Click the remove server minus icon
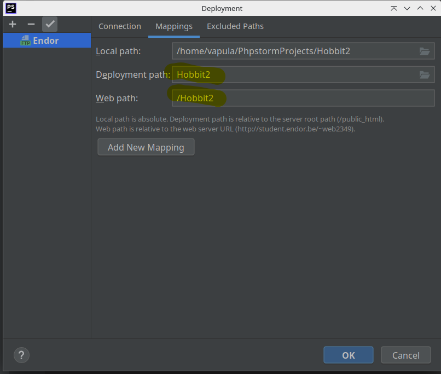 point(31,24)
